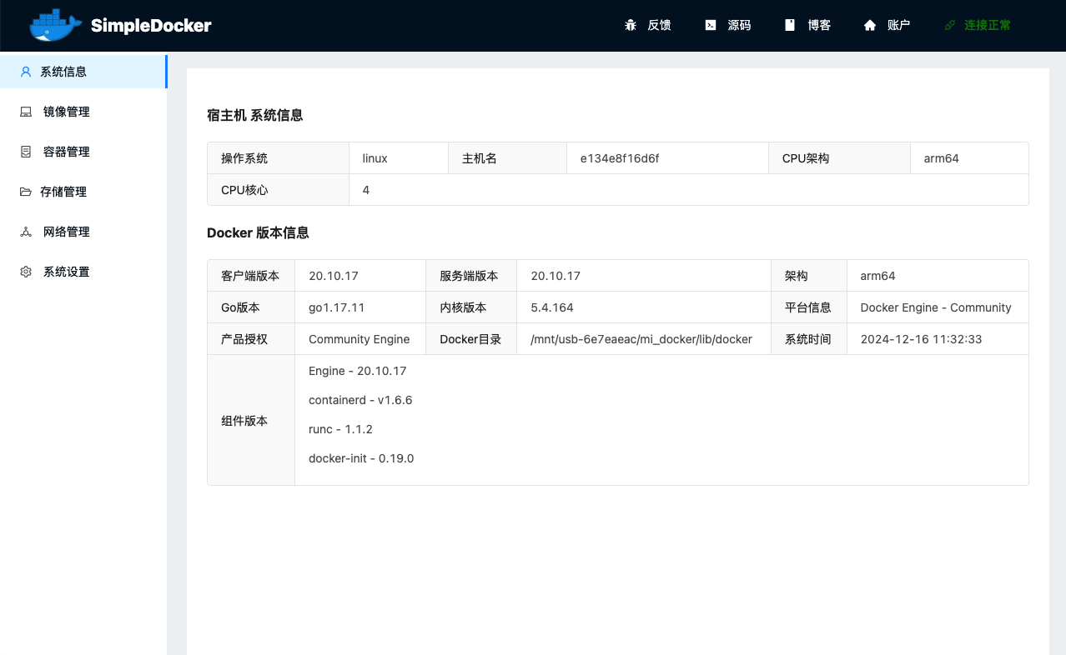Click the 镜像管理 image icon
Screen dimensions: 1066x655
(x=25, y=112)
